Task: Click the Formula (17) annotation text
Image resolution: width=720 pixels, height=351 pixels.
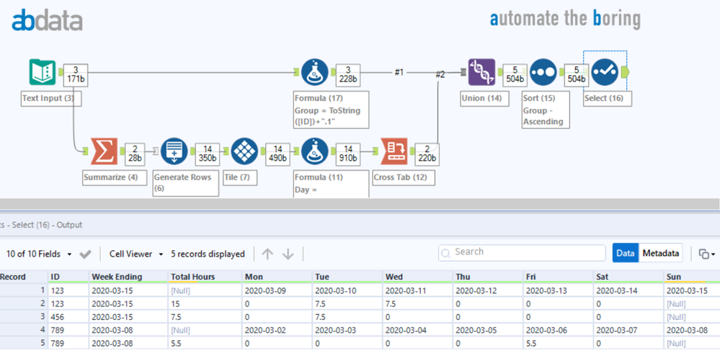Action: point(331,110)
